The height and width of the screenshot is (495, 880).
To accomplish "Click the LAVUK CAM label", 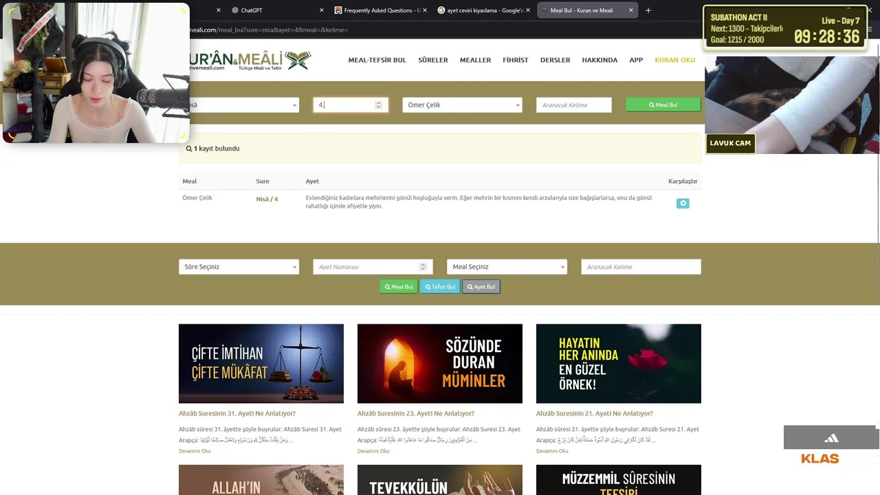I will coord(730,143).
